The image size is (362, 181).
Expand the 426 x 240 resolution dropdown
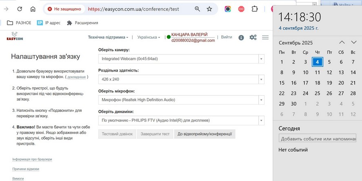pos(181,79)
